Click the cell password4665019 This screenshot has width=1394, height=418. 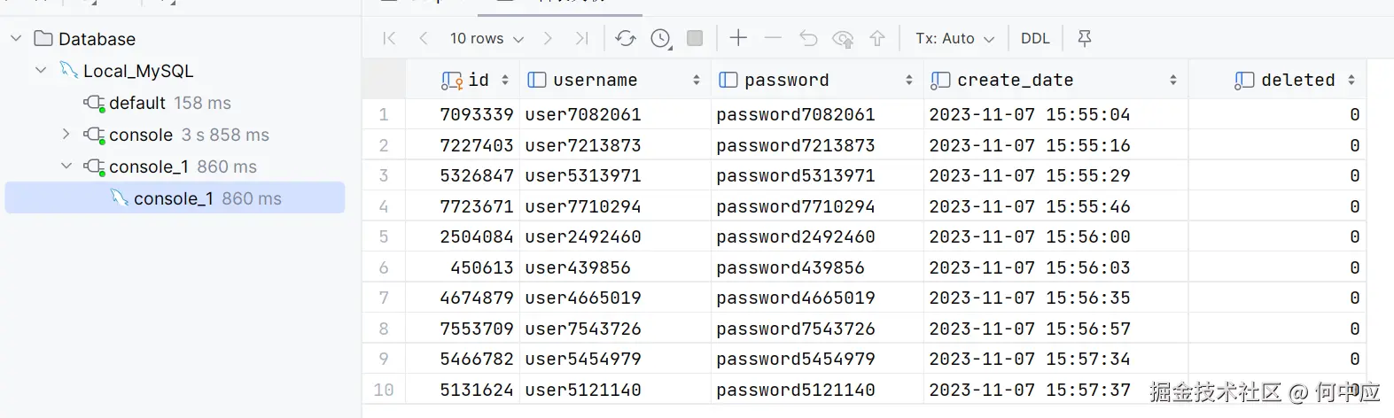817,298
